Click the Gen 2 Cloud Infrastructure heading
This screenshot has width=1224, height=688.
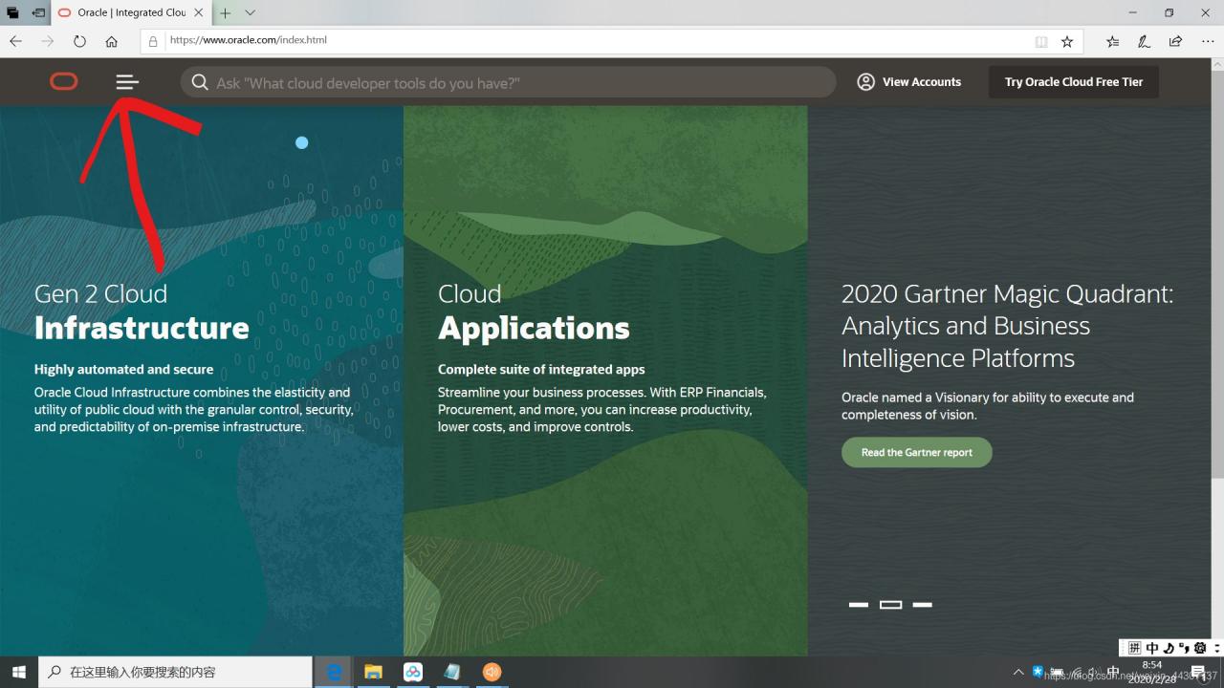point(142,312)
